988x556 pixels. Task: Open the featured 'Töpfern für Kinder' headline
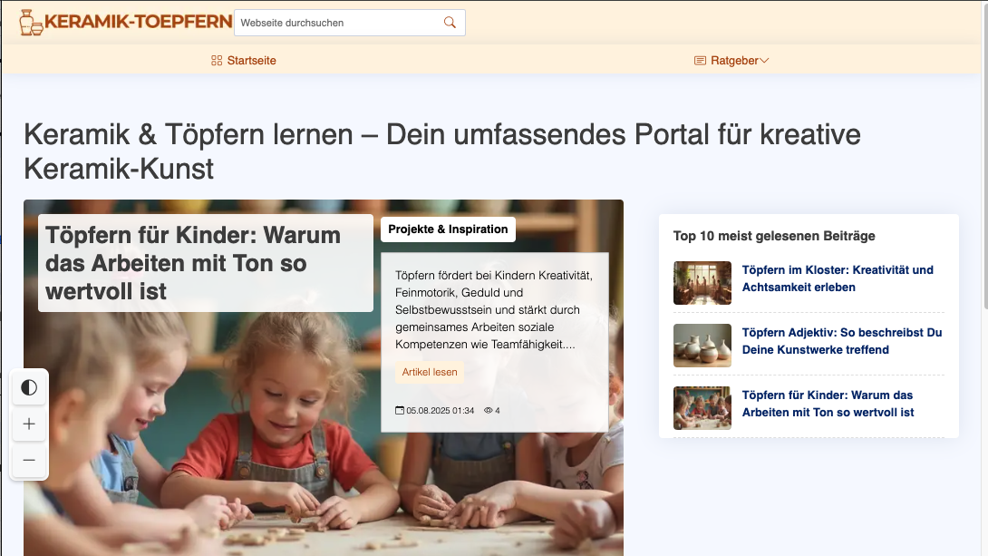pos(193,263)
